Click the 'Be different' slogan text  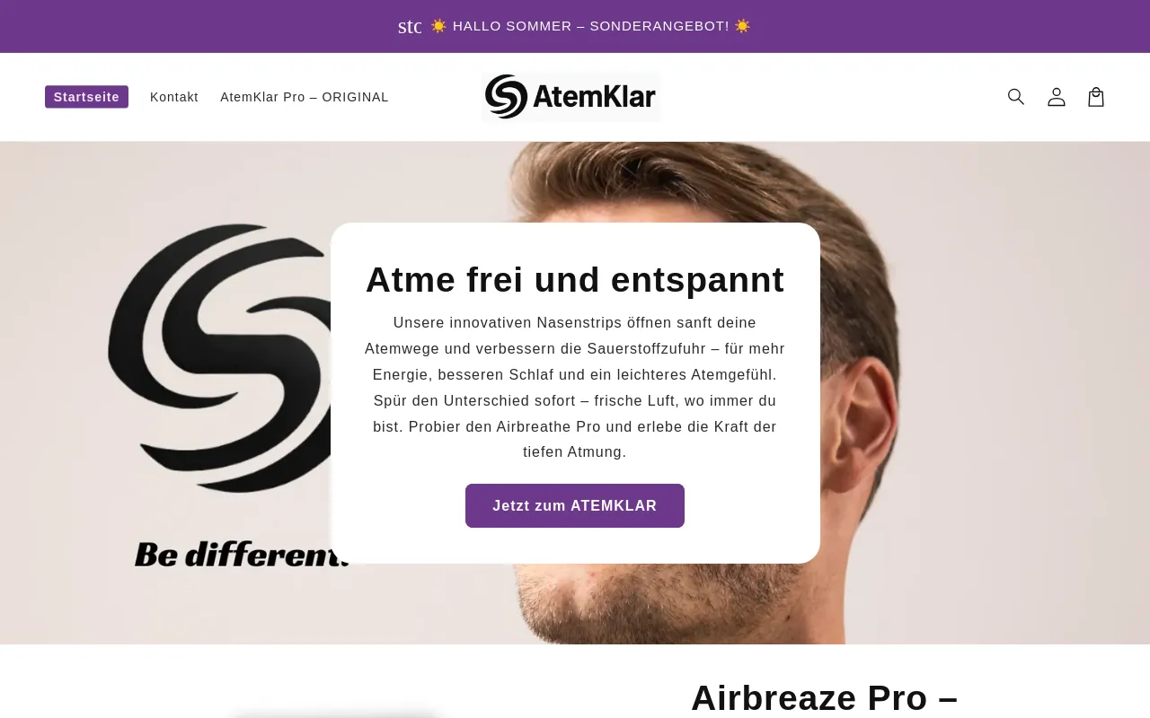tap(241, 555)
